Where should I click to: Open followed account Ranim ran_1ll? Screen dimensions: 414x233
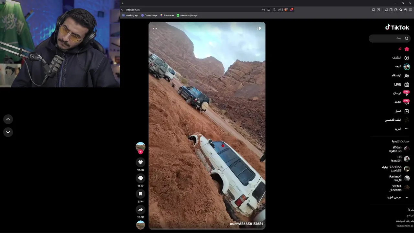coord(399,178)
